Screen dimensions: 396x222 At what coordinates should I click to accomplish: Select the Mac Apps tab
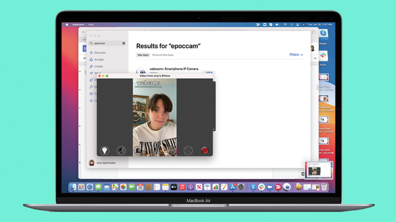point(143,55)
